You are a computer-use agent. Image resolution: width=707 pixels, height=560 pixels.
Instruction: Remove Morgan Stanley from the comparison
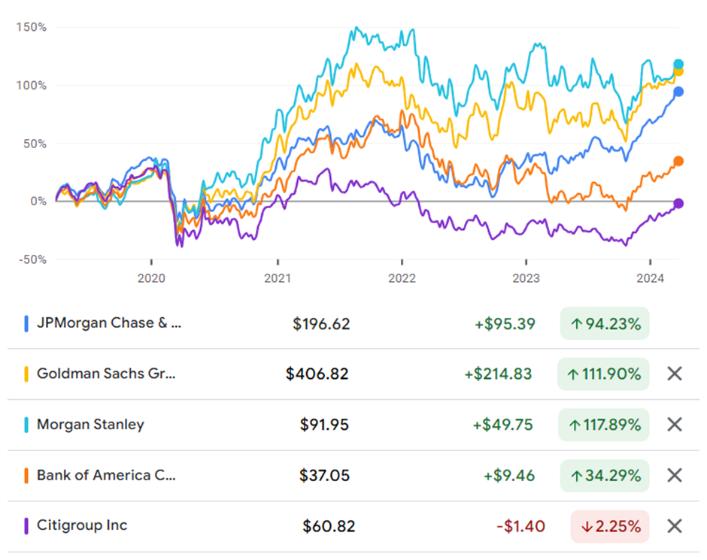point(675,425)
